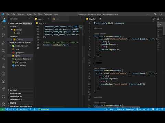Switch to the app.js editor tab
The height and width of the screenshot is (123, 165).
[42, 19]
